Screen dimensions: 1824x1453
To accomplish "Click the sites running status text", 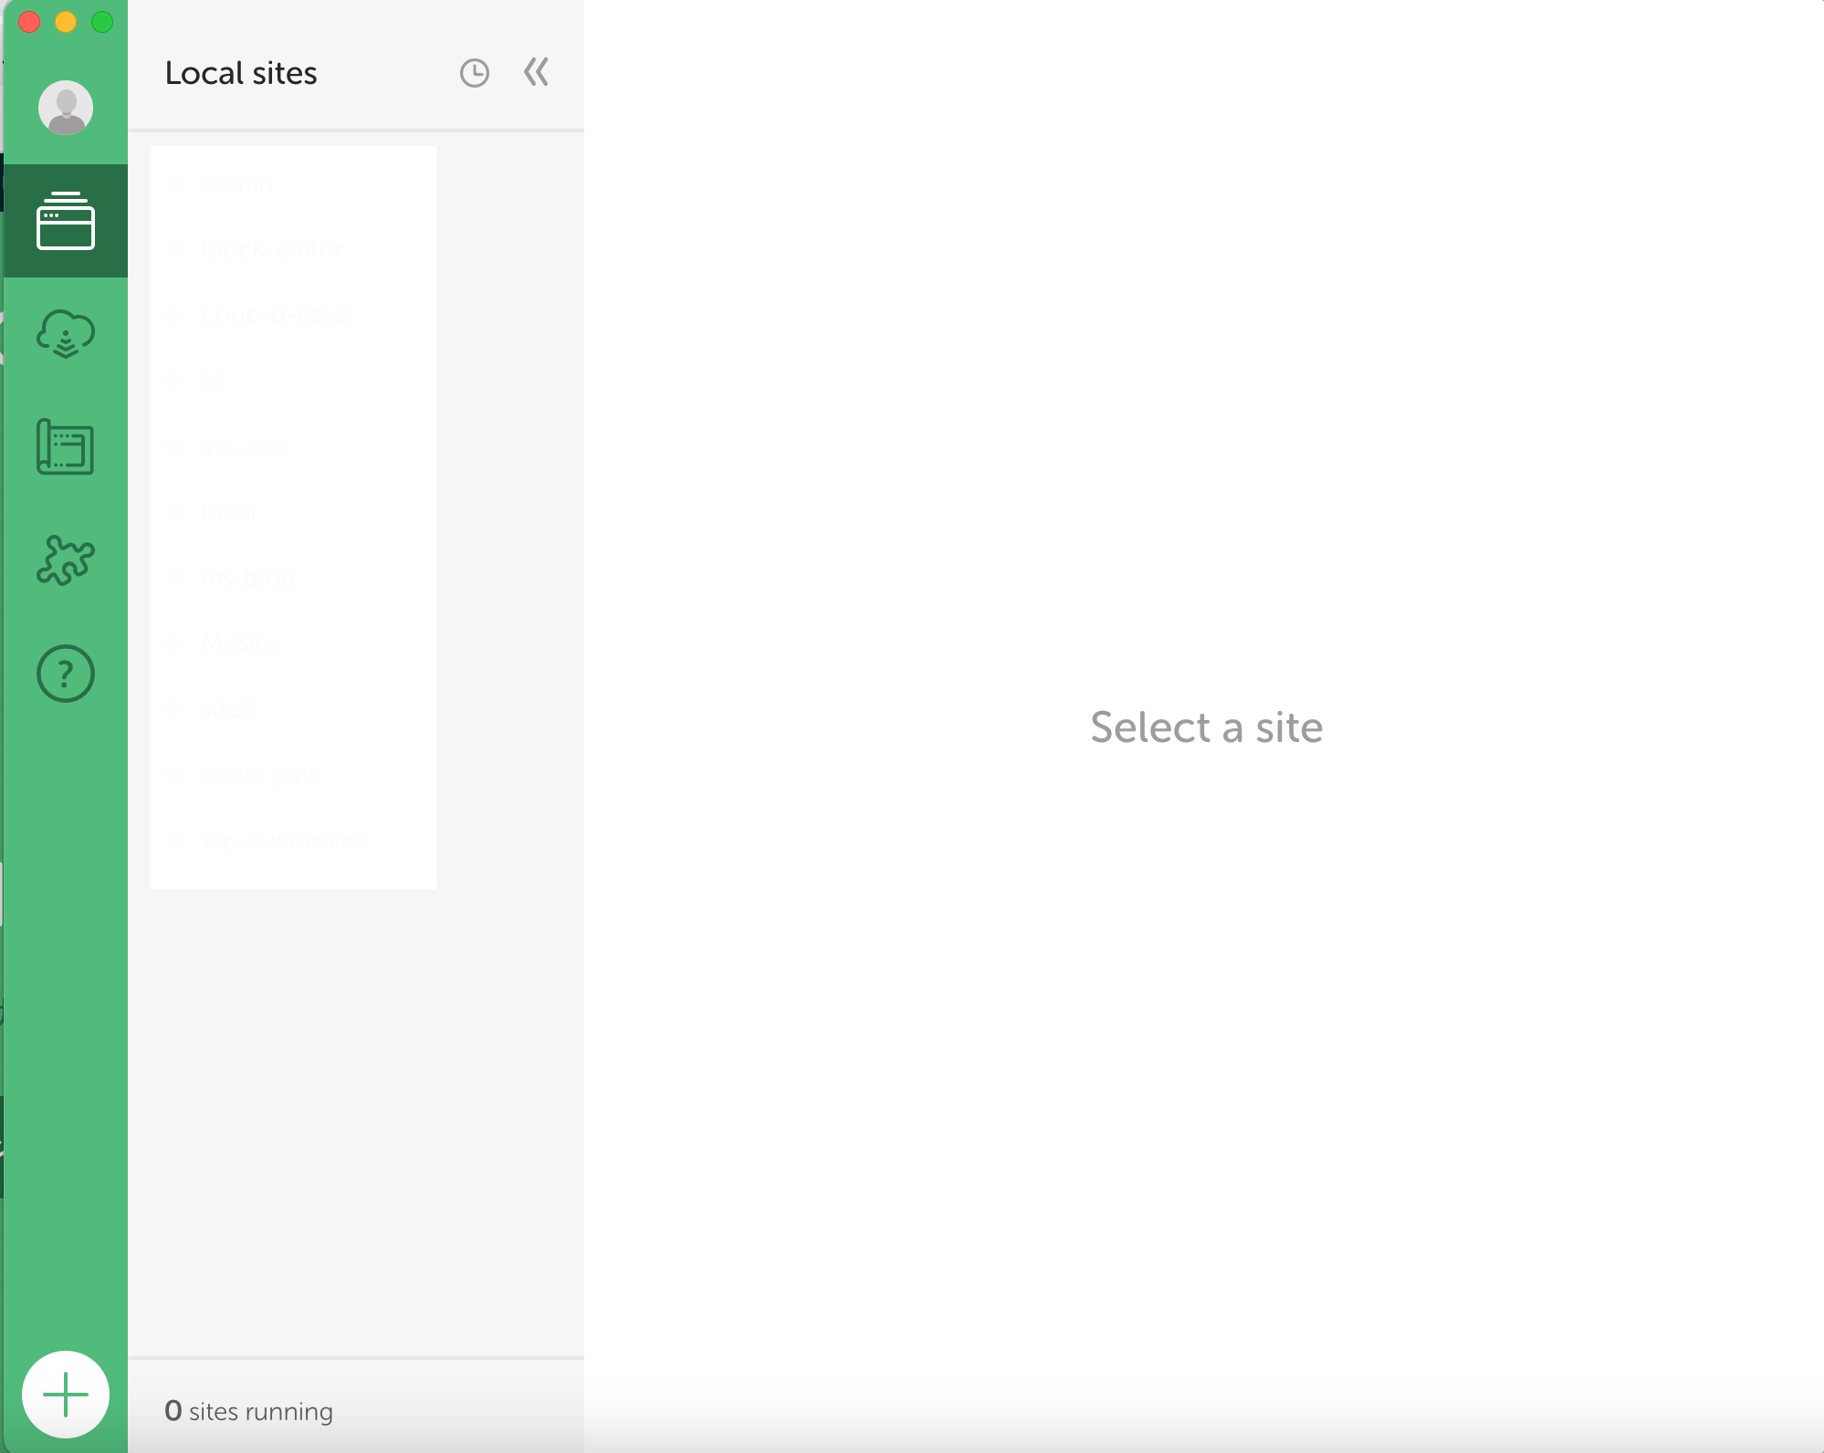I will 248,1411.
